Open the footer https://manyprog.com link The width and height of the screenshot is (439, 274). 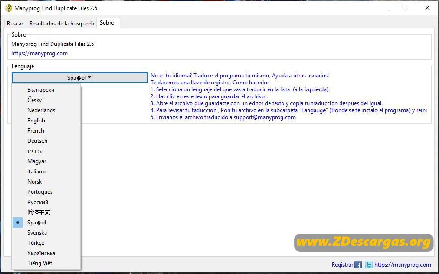[x=403, y=265]
